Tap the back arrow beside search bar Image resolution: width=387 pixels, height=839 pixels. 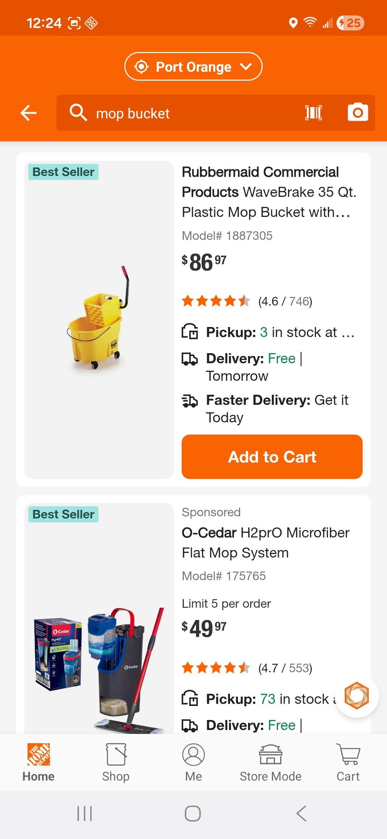click(x=29, y=113)
